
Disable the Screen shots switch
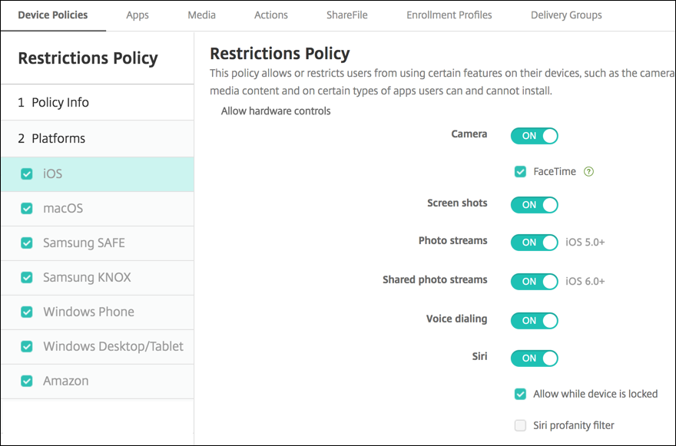pos(534,205)
